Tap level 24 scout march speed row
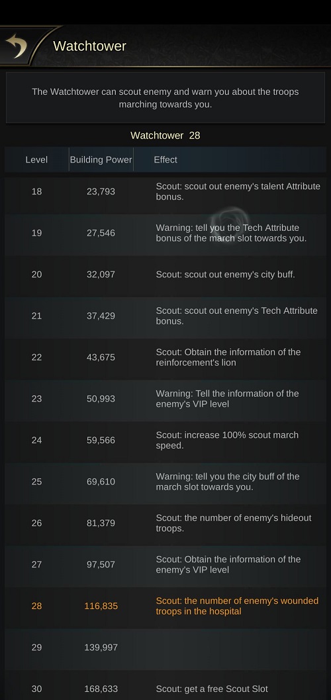This screenshot has height=700, width=331. pos(165,440)
